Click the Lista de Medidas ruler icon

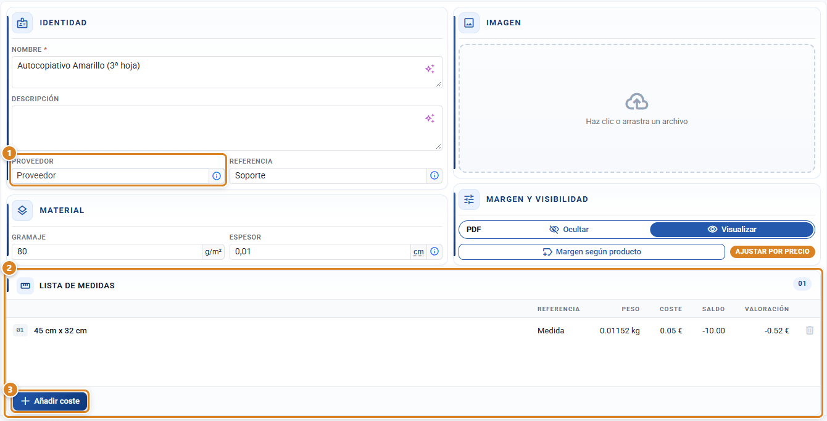pyautogui.click(x=25, y=286)
